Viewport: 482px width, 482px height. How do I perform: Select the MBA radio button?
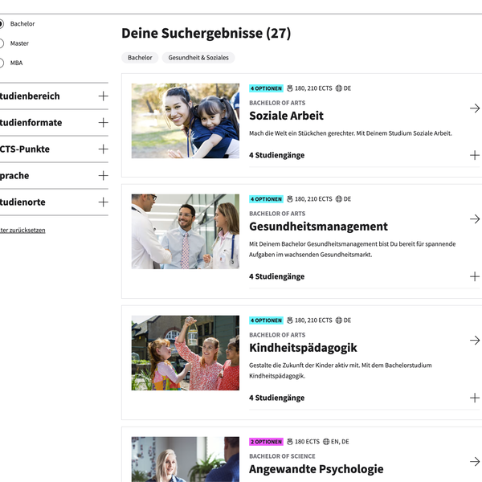(x=1, y=63)
